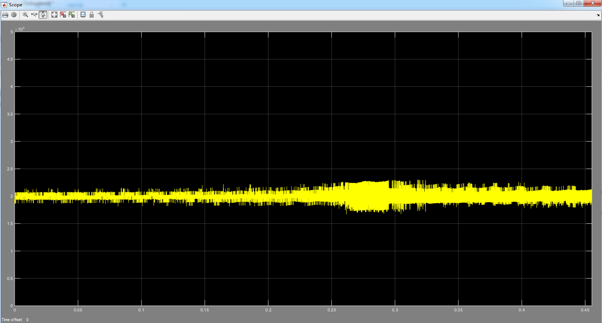Viewport: 602px width, 323px height.
Task: Save current axes settings icon
Action: pos(63,15)
